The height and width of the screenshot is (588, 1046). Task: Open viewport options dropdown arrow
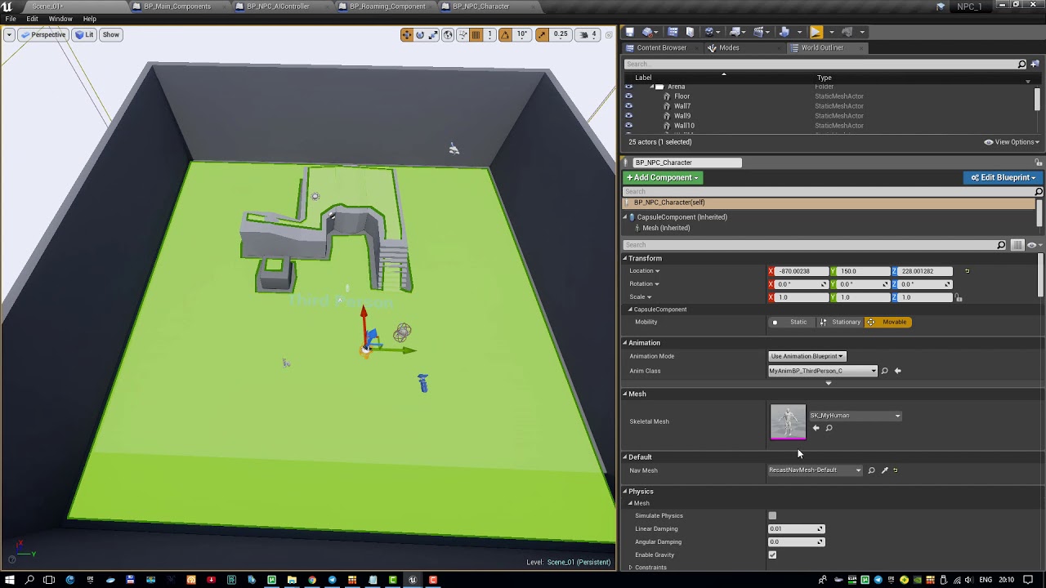9,34
